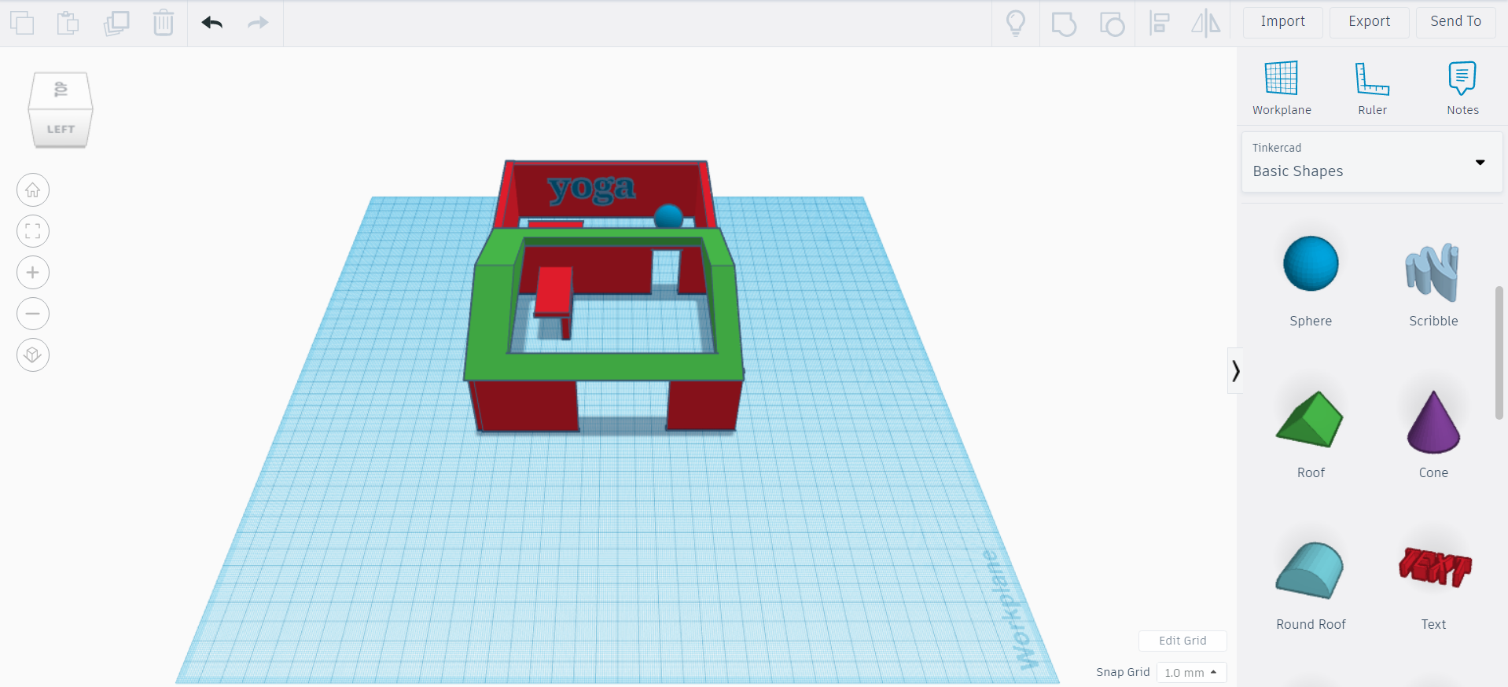Select the yoga text object

592,188
